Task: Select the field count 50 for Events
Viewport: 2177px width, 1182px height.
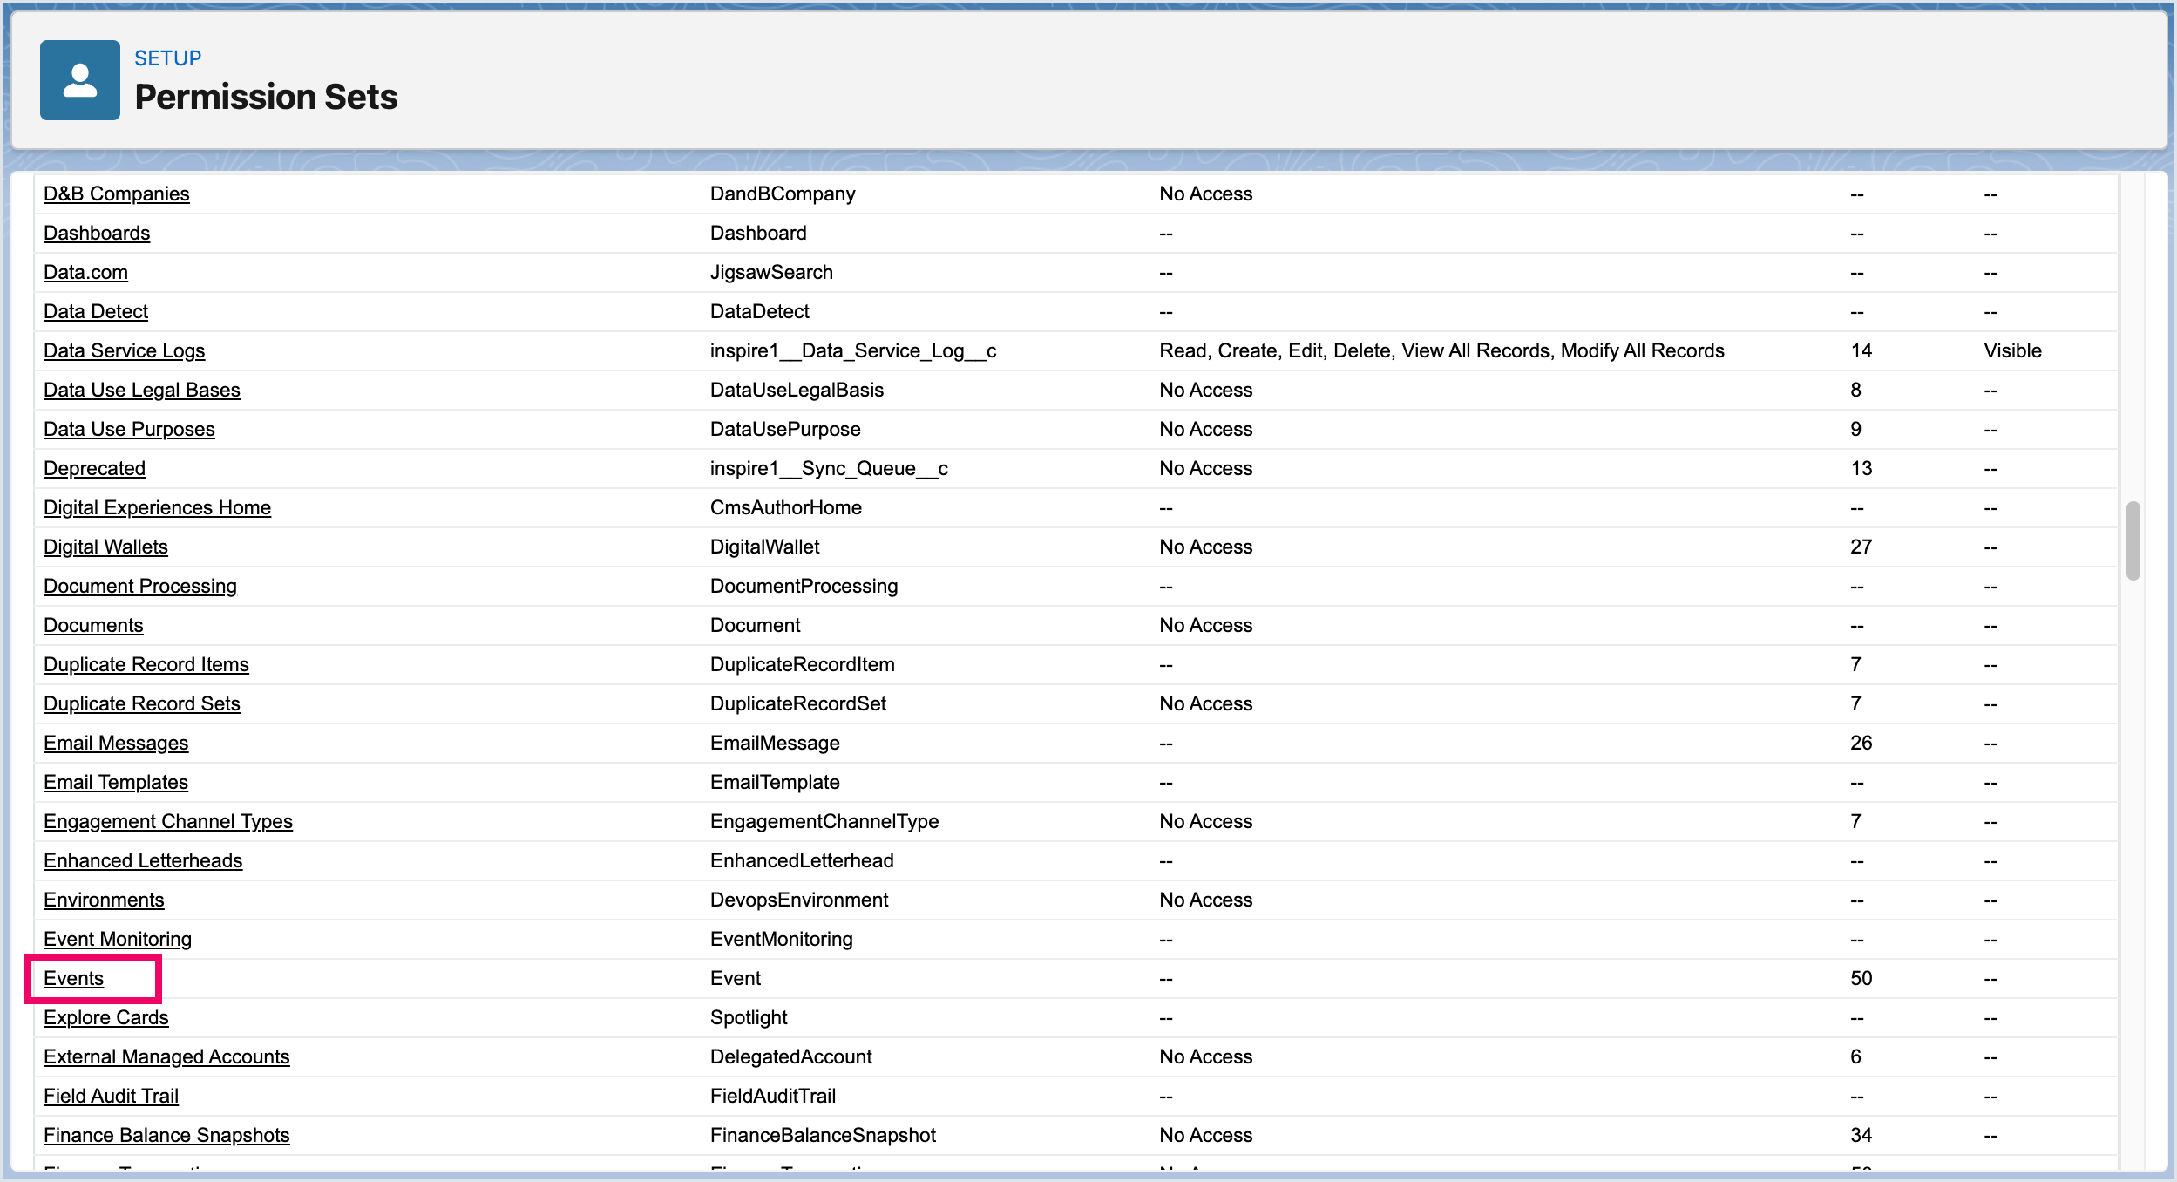Action: click(1862, 978)
